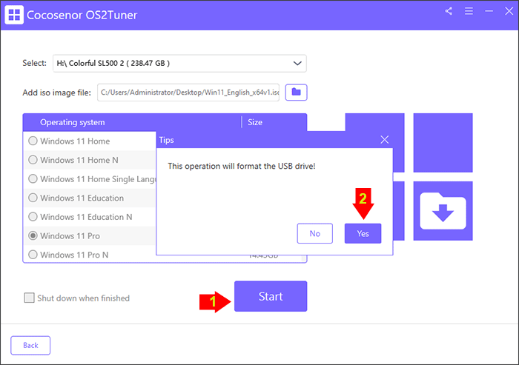Select Windows 11 Home N radio button
This screenshot has width=519, height=365.
pos(33,160)
